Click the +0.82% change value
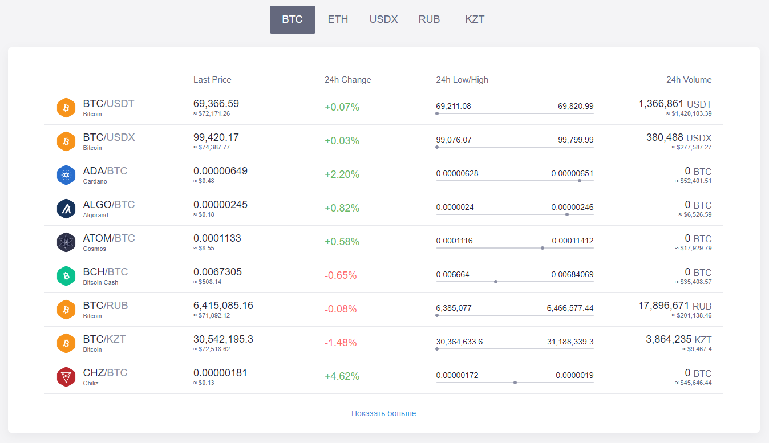 pyautogui.click(x=342, y=208)
